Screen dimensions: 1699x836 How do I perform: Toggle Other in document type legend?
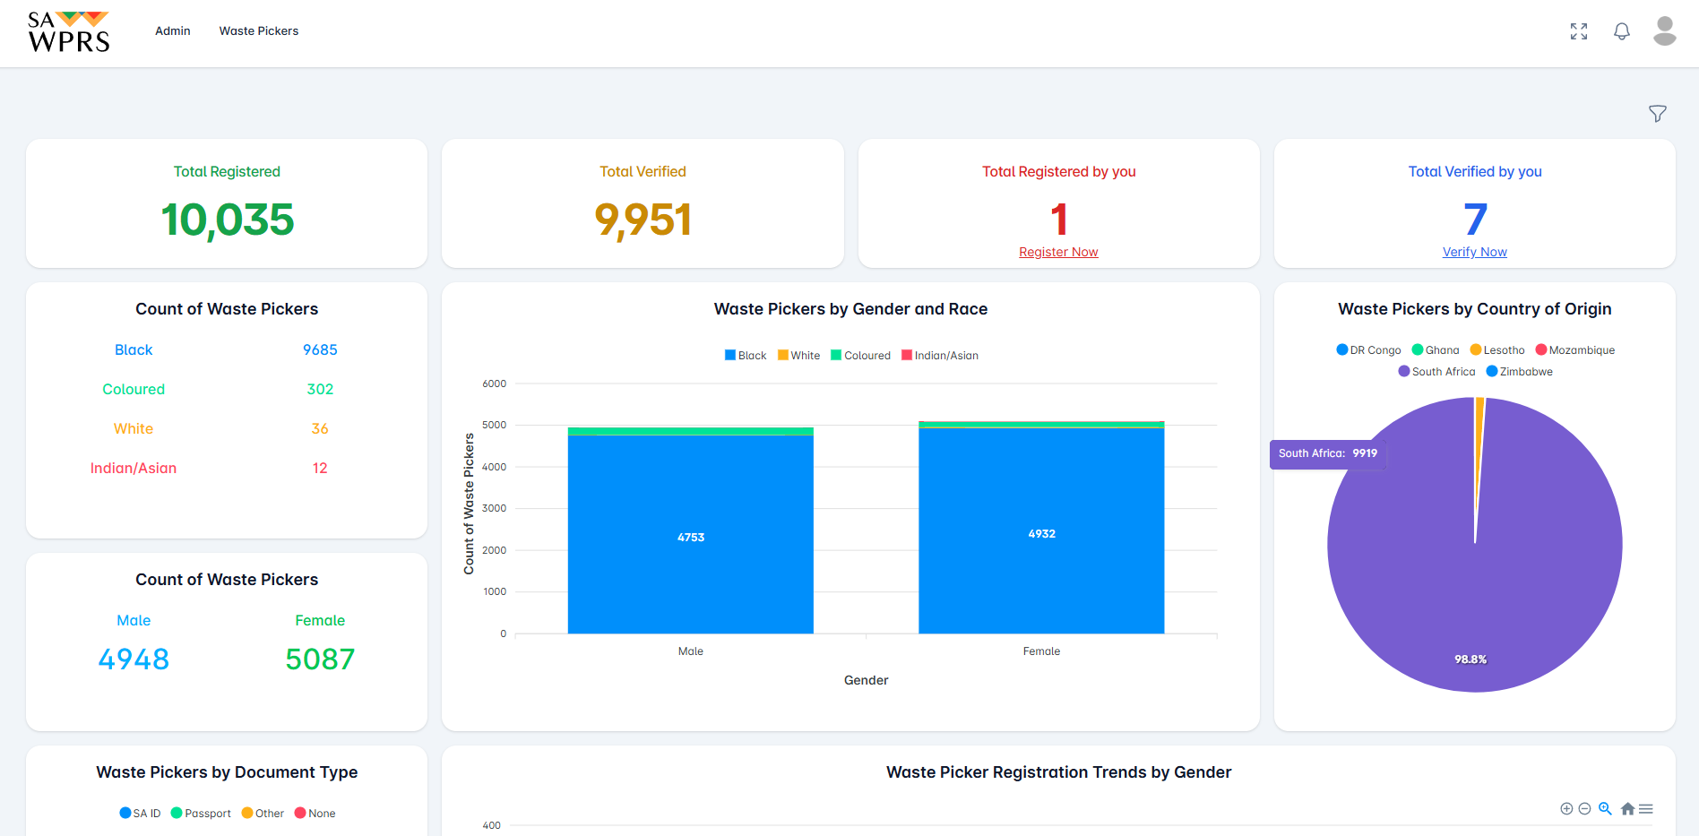[x=263, y=814]
